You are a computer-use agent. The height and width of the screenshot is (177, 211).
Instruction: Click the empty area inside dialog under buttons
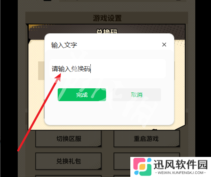tap(109, 113)
